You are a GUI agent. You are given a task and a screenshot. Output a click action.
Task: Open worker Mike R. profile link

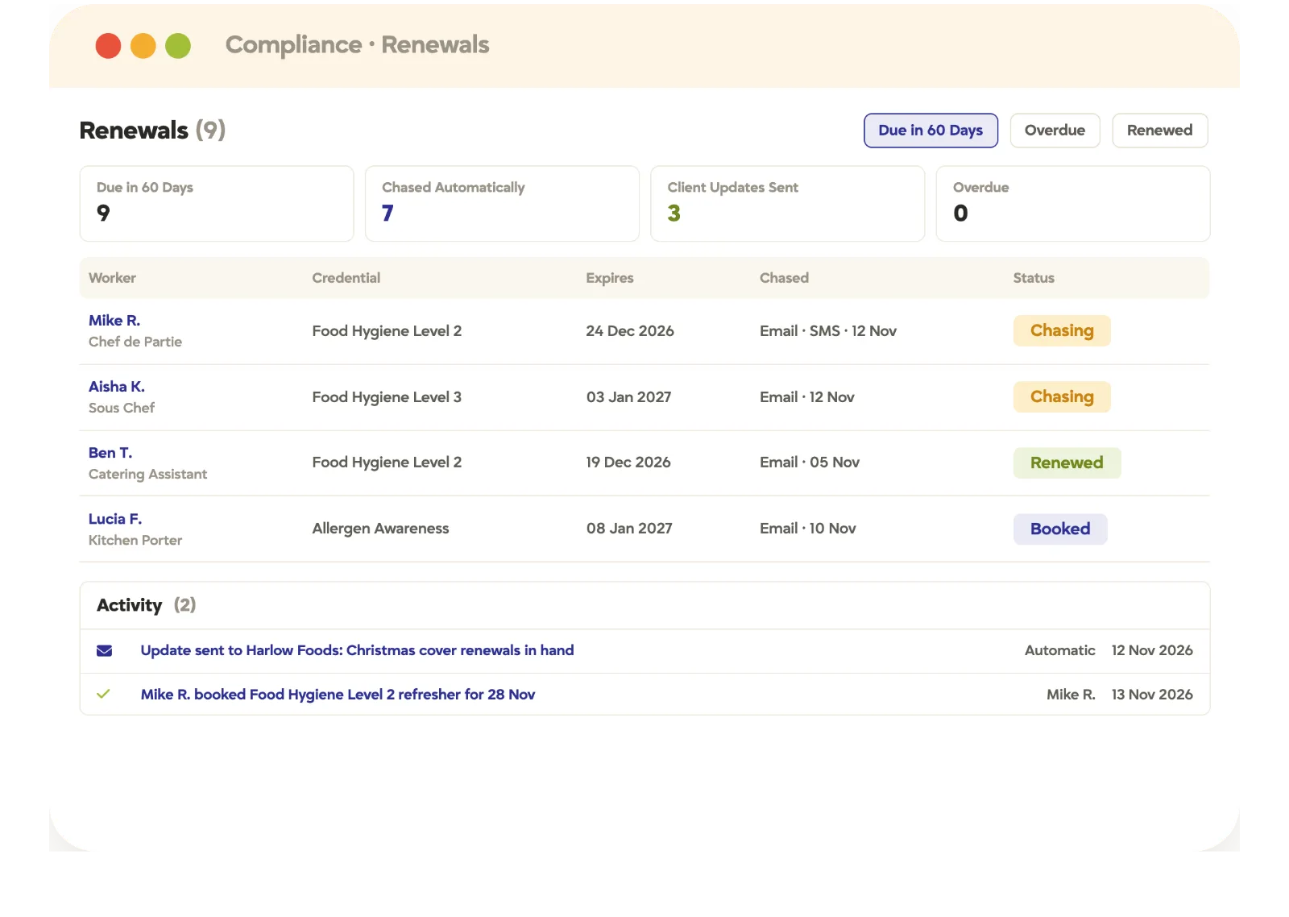114,321
